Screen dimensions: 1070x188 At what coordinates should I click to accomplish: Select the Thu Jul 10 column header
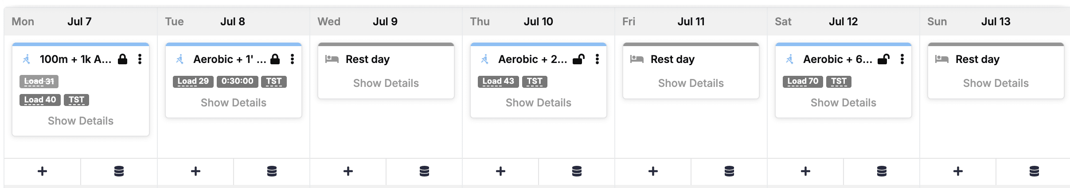tap(538, 21)
